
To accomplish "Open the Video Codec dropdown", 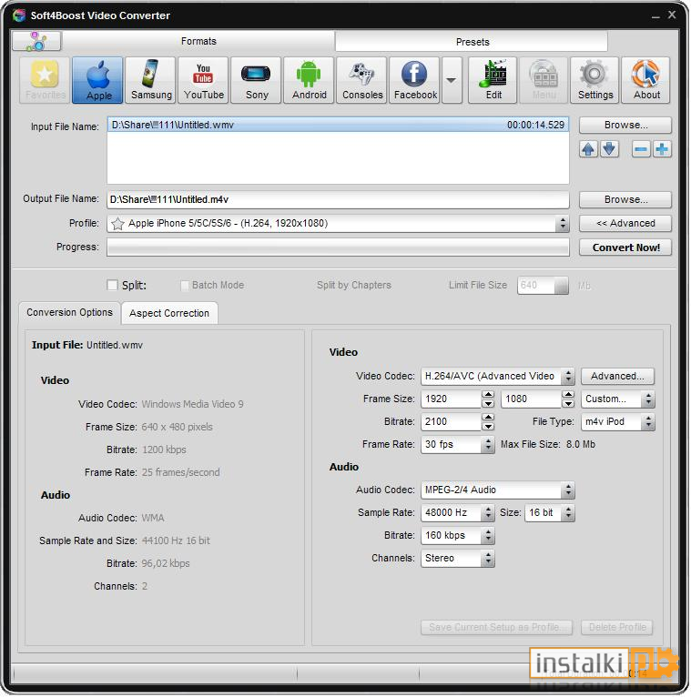I will tap(568, 377).
